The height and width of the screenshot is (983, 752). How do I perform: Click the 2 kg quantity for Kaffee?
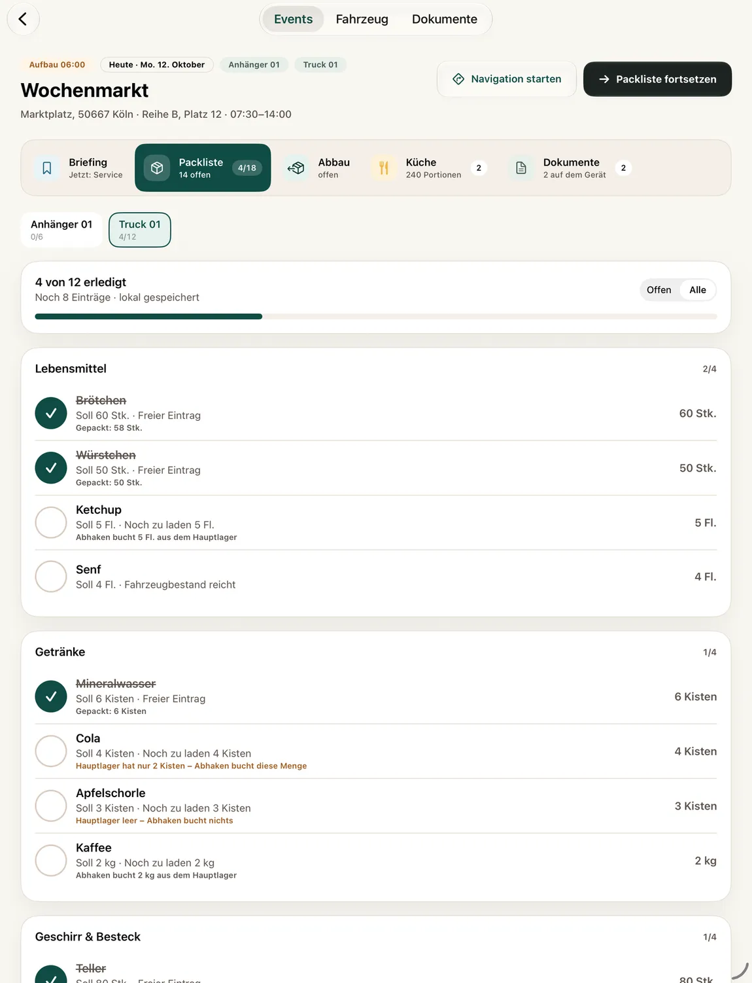pyautogui.click(x=706, y=861)
